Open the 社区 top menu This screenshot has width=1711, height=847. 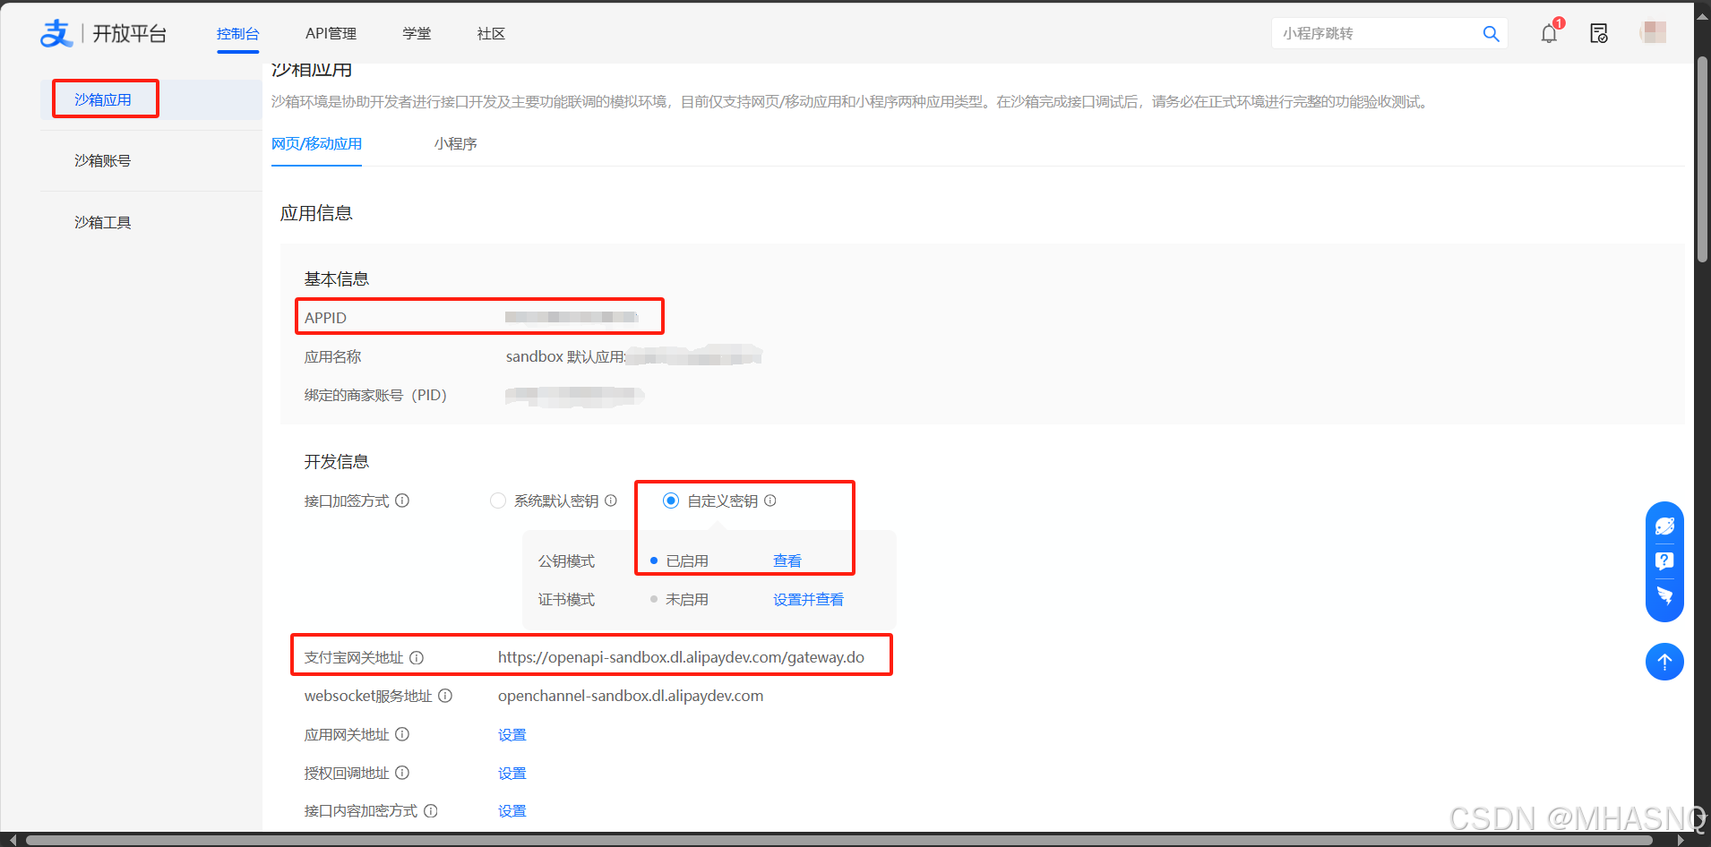pos(491,33)
